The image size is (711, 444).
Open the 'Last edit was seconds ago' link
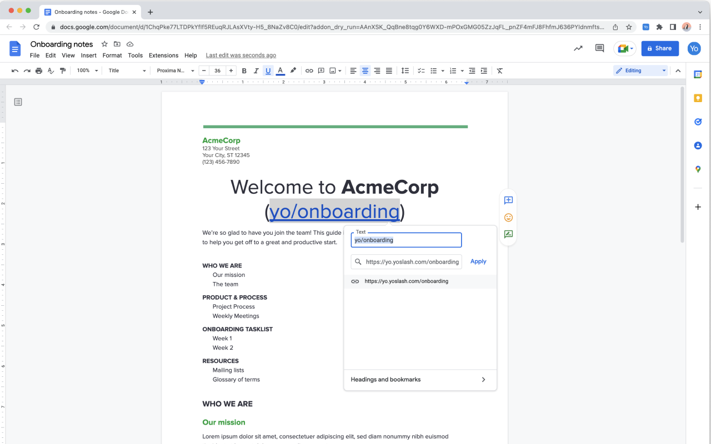tap(241, 56)
